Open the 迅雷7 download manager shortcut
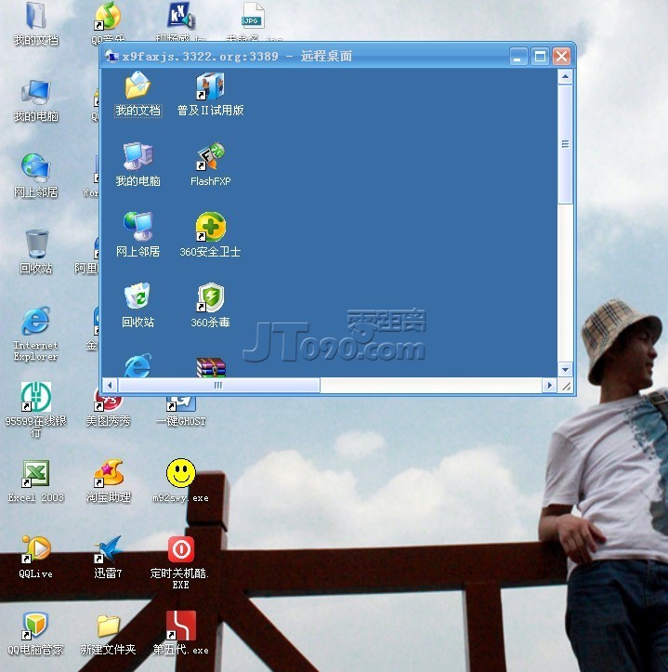Screen dimensions: 668x672 (x=109, y=557)
